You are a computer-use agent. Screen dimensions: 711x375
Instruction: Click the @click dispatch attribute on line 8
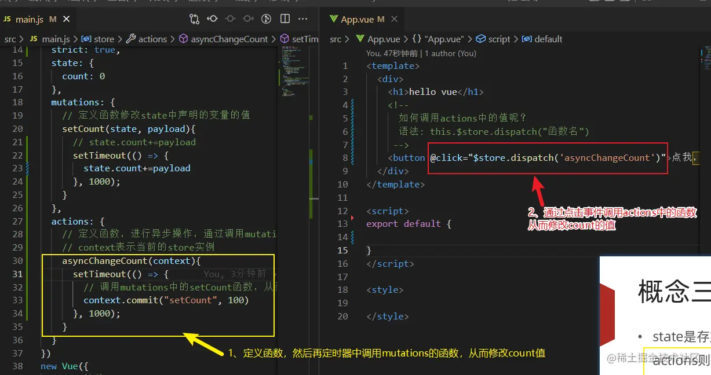click(548, 158)
